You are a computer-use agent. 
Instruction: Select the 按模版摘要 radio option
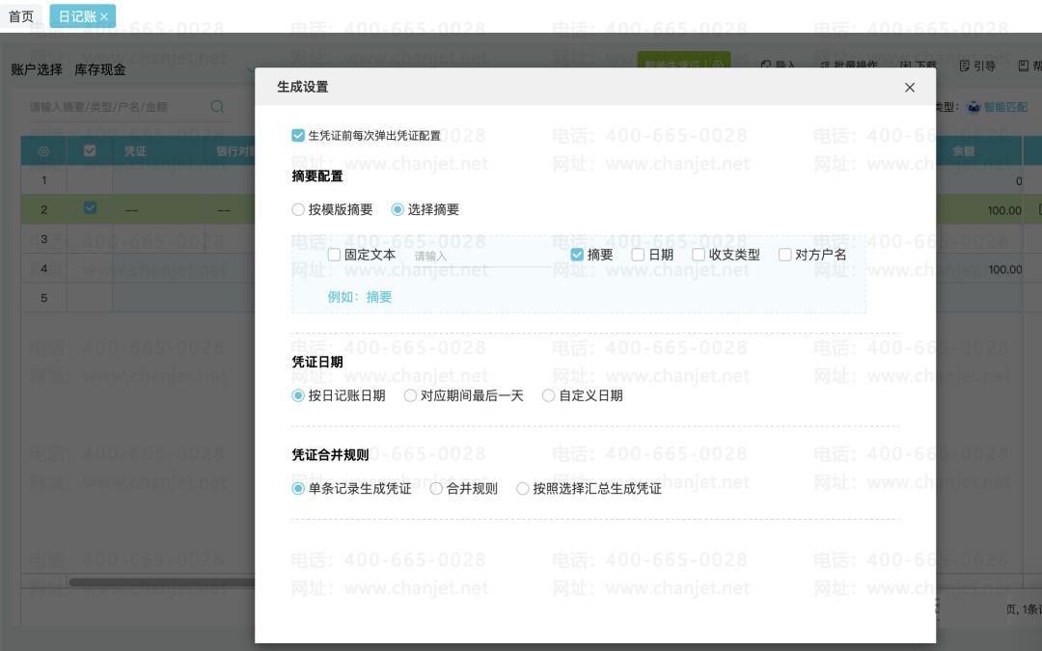pos(298,210)
